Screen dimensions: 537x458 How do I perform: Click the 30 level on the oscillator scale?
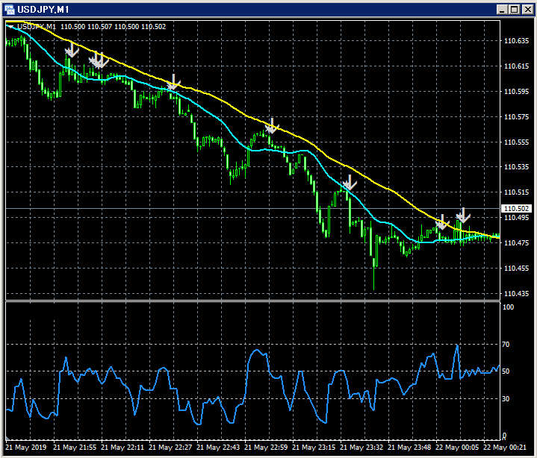[506, 399]
